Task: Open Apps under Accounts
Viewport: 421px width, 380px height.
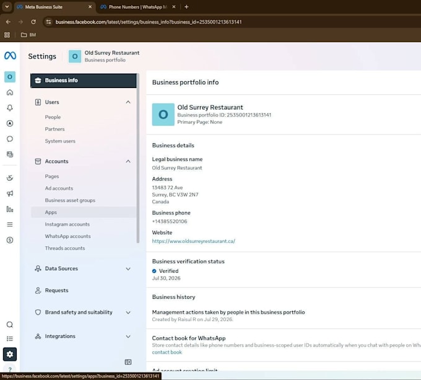Action: (x=84, y=212)
